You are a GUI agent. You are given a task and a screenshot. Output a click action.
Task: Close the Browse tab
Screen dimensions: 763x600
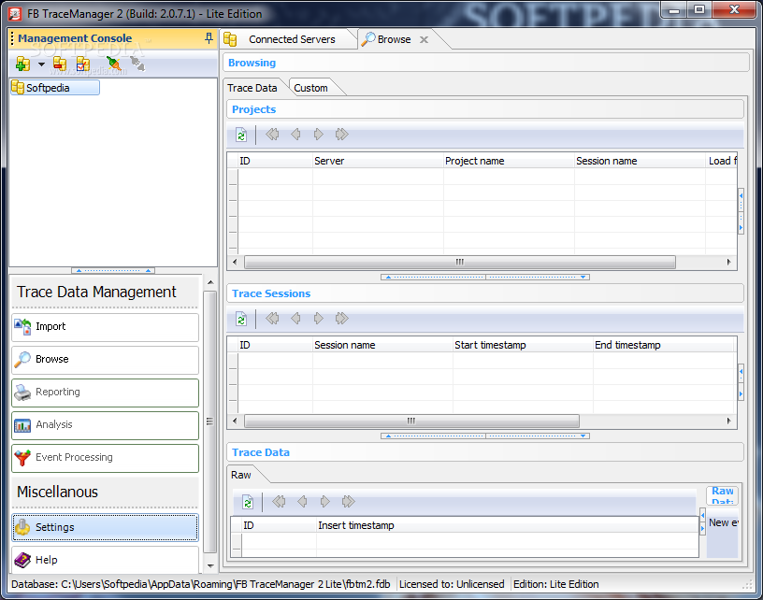pyautogui.click(x=425, y=40)
